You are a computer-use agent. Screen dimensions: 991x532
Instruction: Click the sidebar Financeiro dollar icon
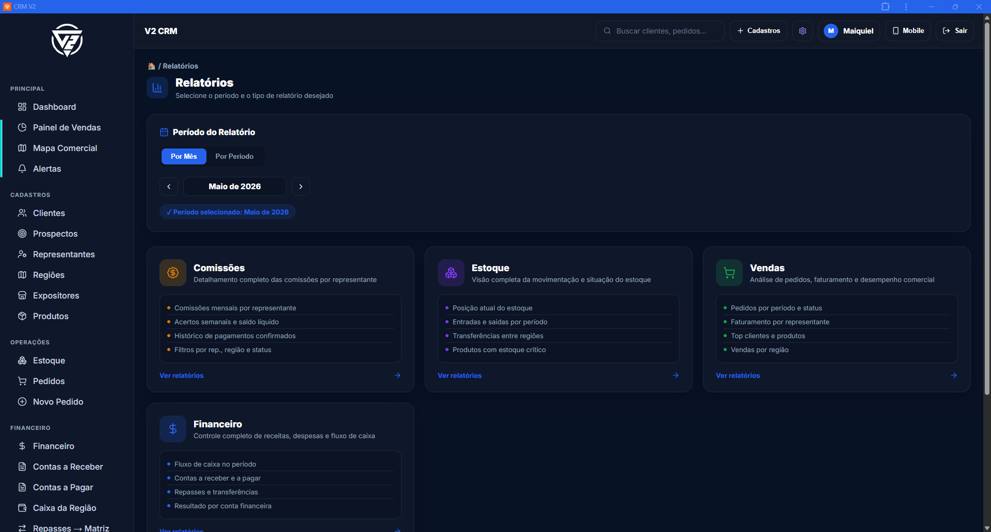(x=22, y=446)
